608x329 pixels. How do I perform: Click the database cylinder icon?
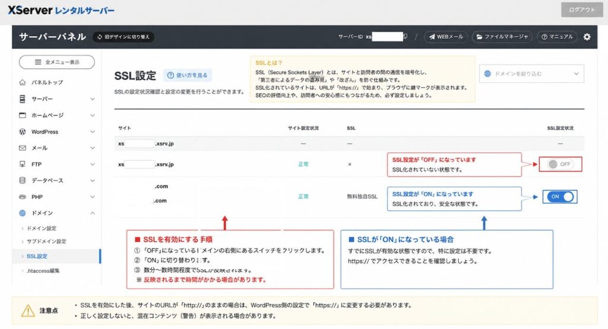click(x=23, y=180)
